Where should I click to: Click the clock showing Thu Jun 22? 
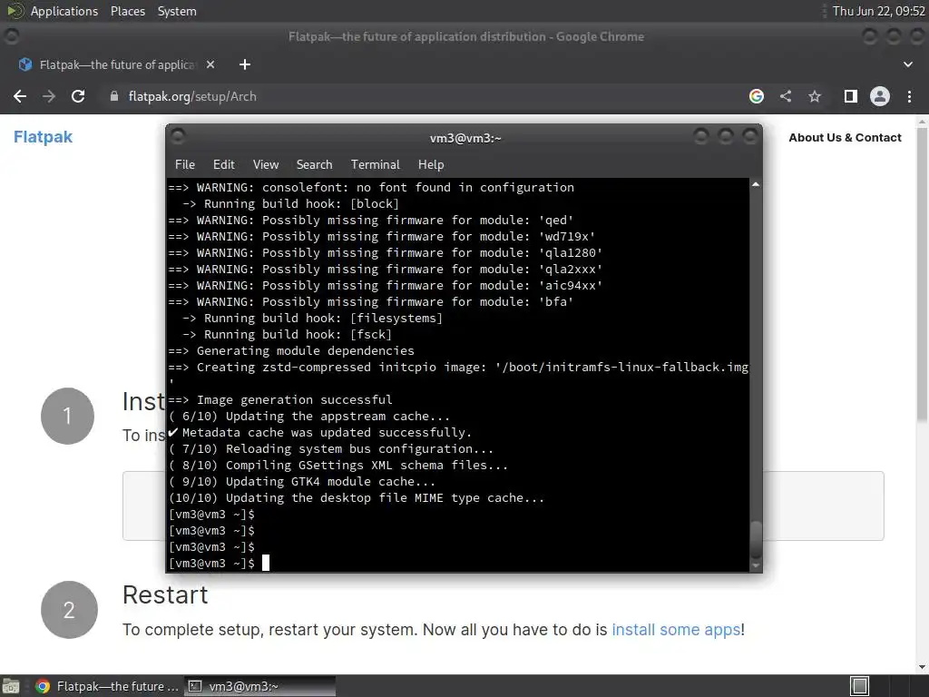pyautogui.click(x=878, y=11)
